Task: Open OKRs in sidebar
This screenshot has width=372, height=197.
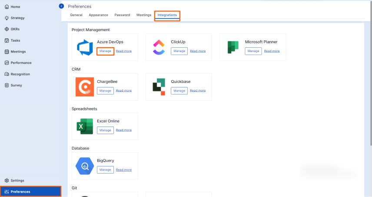Action: pos(15,29)
